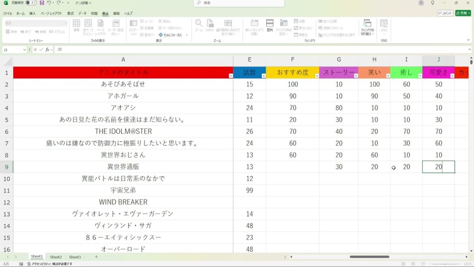Add a new sheet with plus icon

click(96, 257)
